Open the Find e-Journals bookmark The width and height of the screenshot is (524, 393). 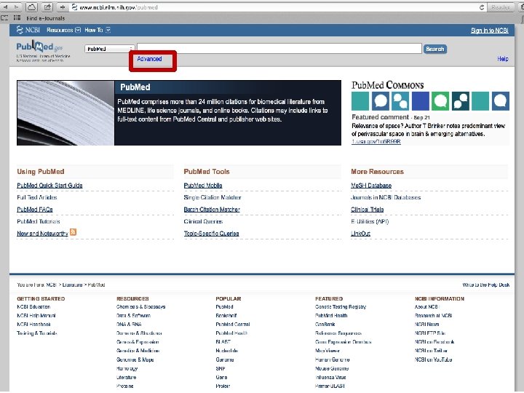pyautogui.click(x=45, y=18)
